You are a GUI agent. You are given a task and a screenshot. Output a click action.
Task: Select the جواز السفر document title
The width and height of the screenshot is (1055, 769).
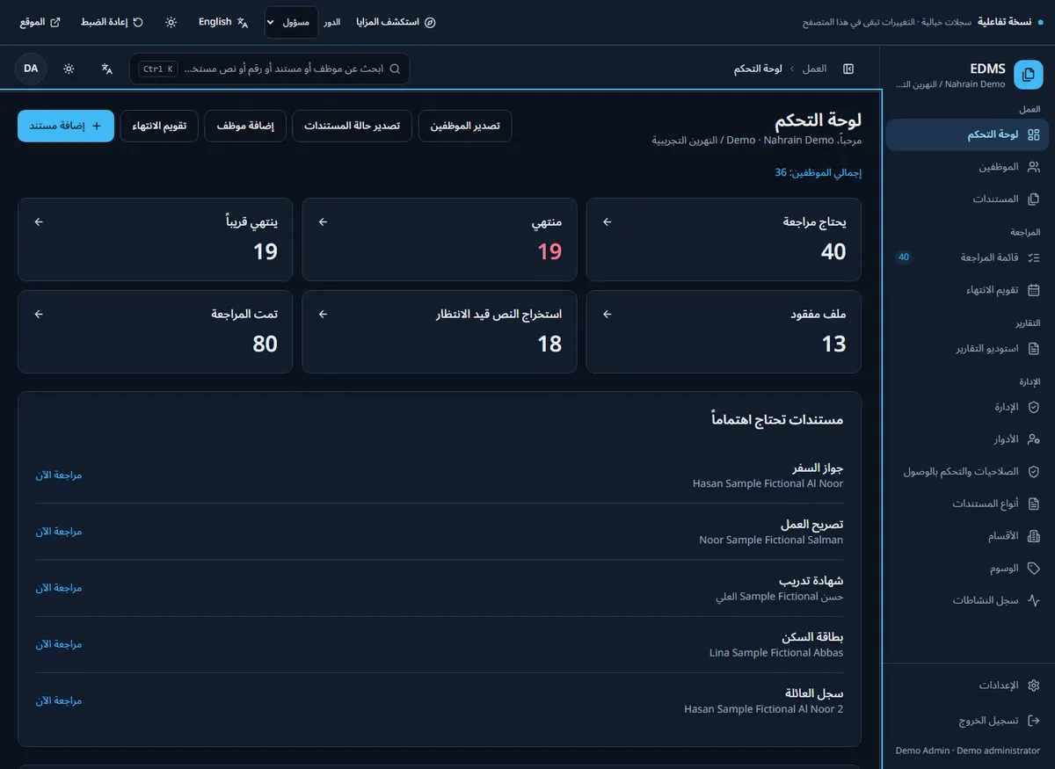[x=818, y=468]
